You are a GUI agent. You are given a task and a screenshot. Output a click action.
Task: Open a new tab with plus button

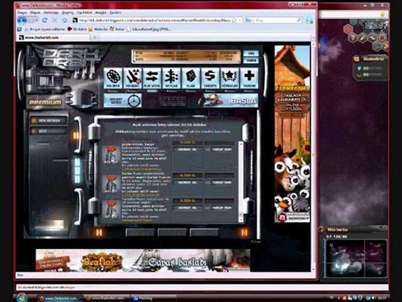pyautogui.click(x=95, y=37)
